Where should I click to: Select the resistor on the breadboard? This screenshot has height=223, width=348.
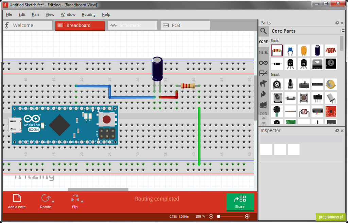(188, 86)
